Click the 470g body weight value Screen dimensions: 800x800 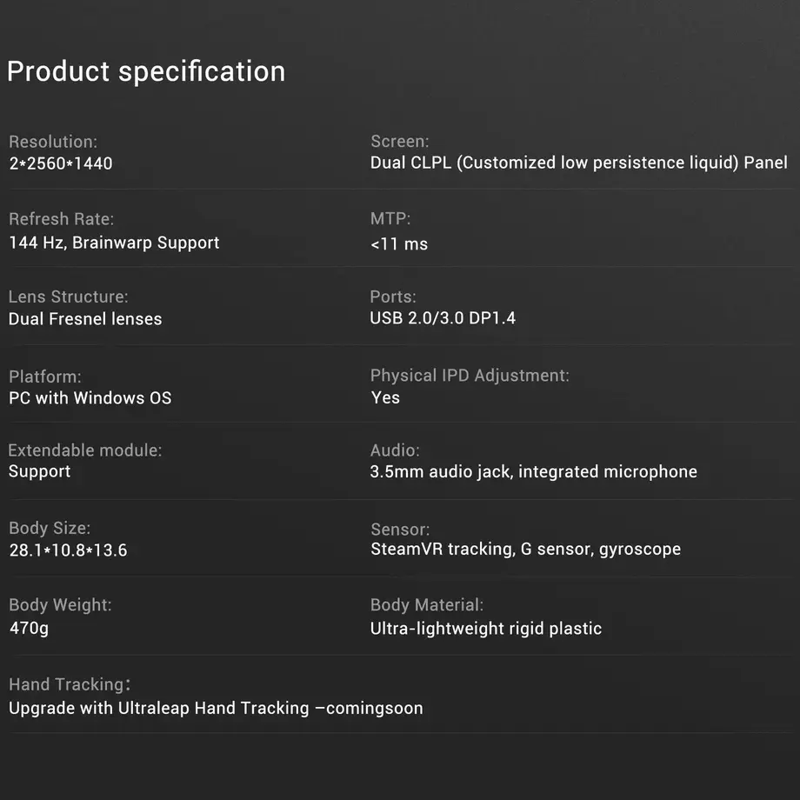coord(29,628)
